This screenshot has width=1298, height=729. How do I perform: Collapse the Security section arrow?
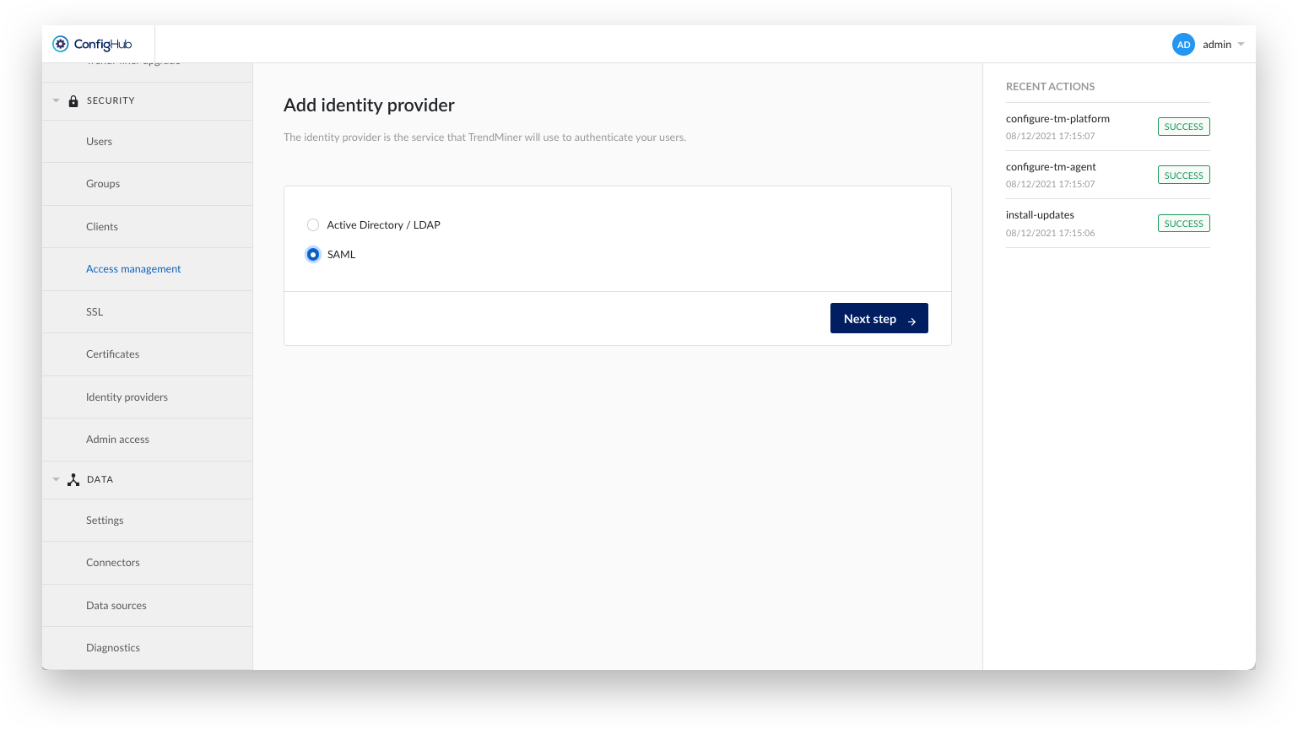coord(57,101)
